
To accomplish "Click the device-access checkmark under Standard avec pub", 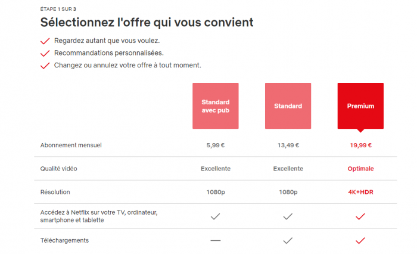I will pyautogui.click(x=216, y=216).
